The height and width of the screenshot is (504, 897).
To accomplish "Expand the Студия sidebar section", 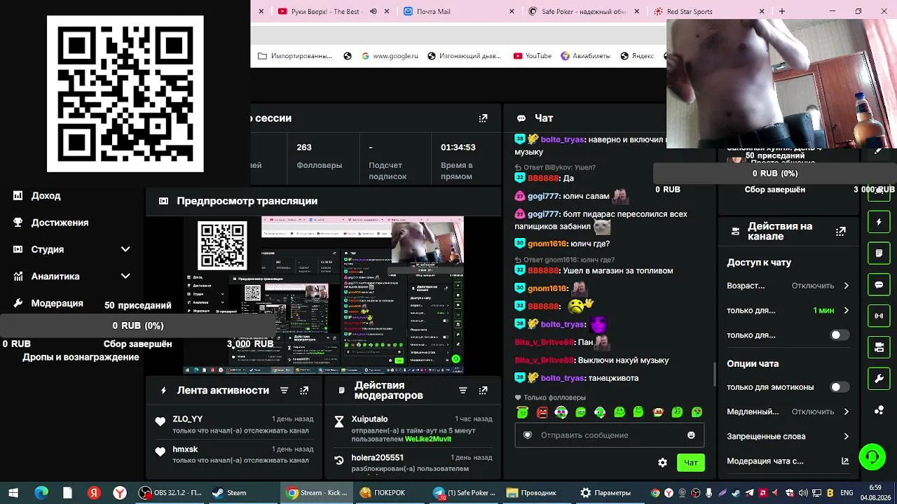I will click(x=125, y=249).
